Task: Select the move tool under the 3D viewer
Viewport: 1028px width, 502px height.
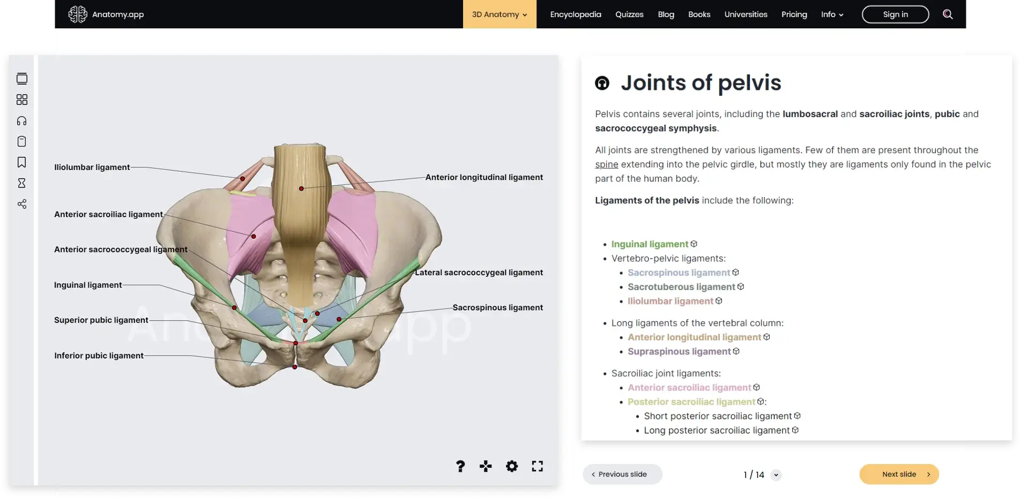Action: (485, 466)
